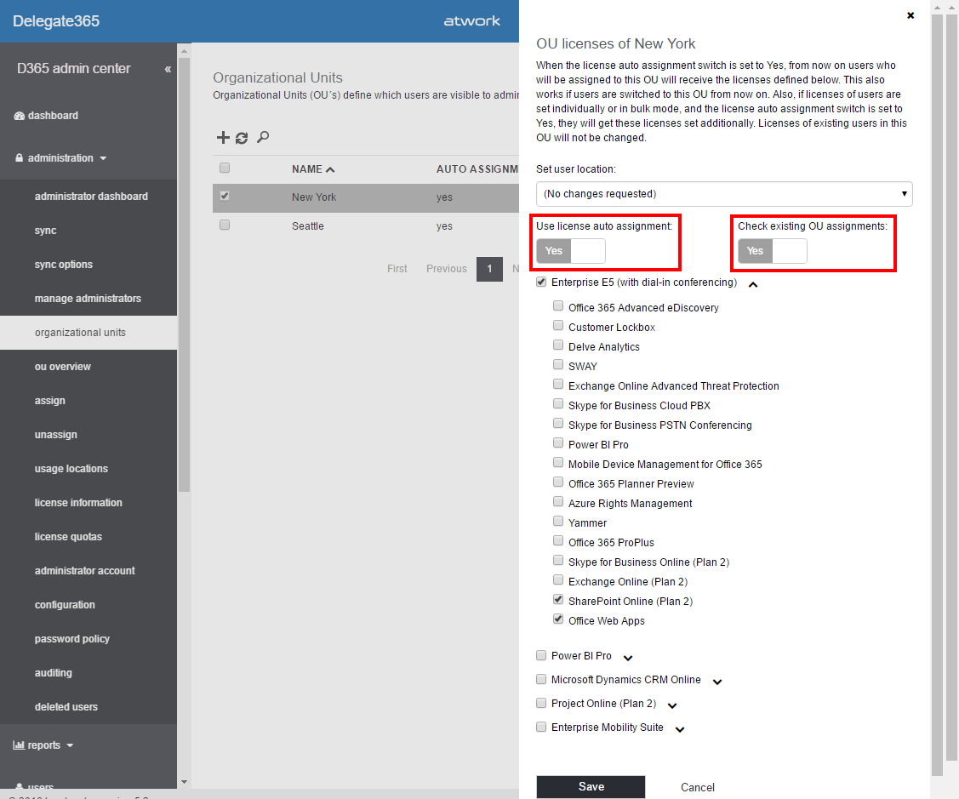This screenshot has height=799, width=959.
Task: Uncheck Office Web Apps
Action: click(558, 619)
